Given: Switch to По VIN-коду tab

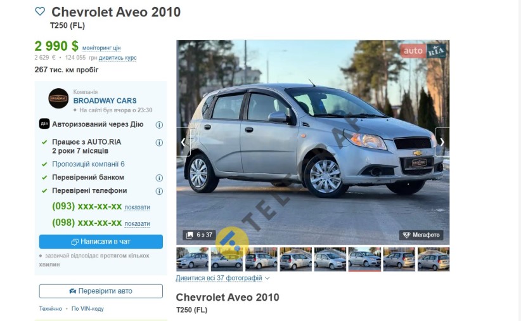Looking at the screenshot, I should [87, 309].
